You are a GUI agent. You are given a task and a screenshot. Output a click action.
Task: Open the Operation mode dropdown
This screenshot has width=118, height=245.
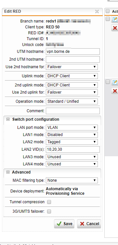[72, 101]
